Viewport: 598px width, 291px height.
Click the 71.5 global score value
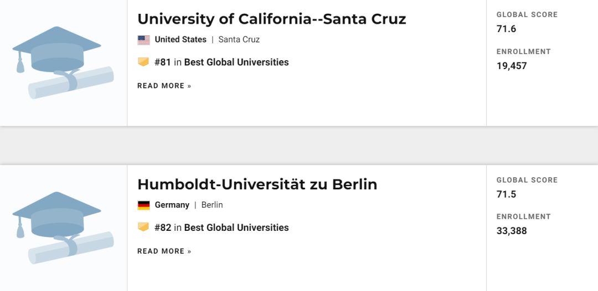tap(507, 194)
